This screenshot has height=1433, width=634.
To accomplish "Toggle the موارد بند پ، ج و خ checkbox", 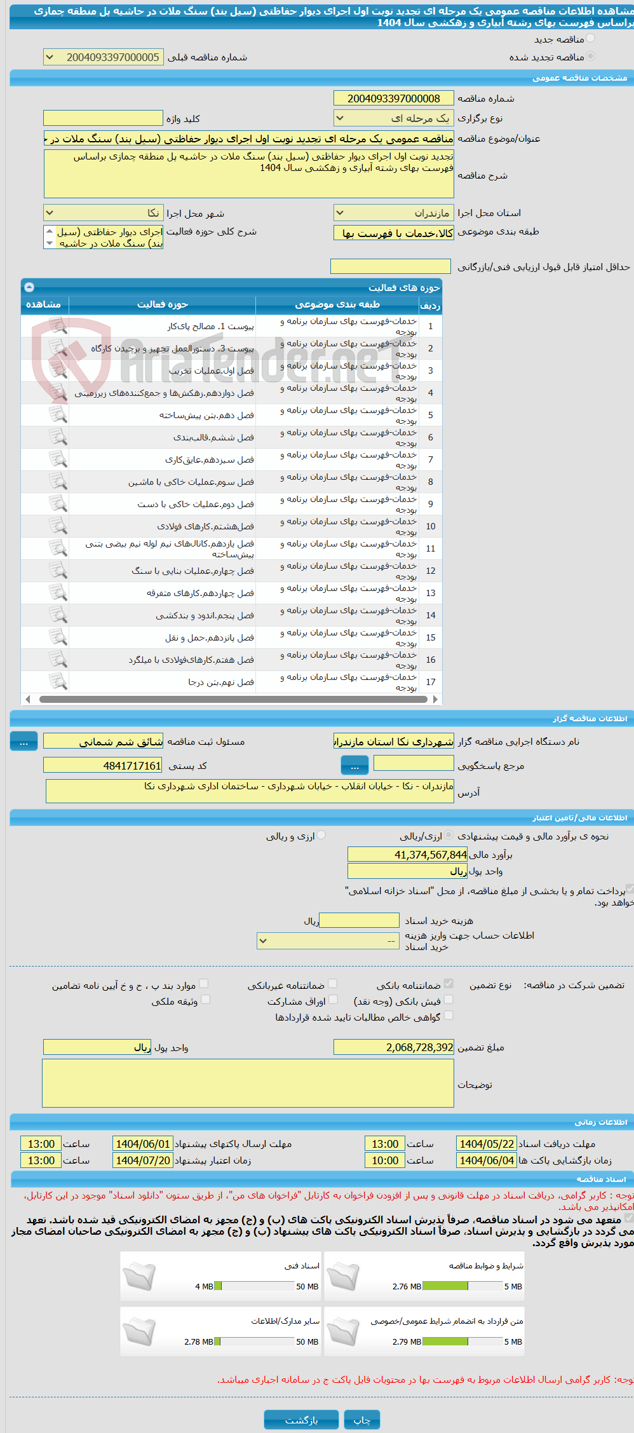I will tap(204, 984).
